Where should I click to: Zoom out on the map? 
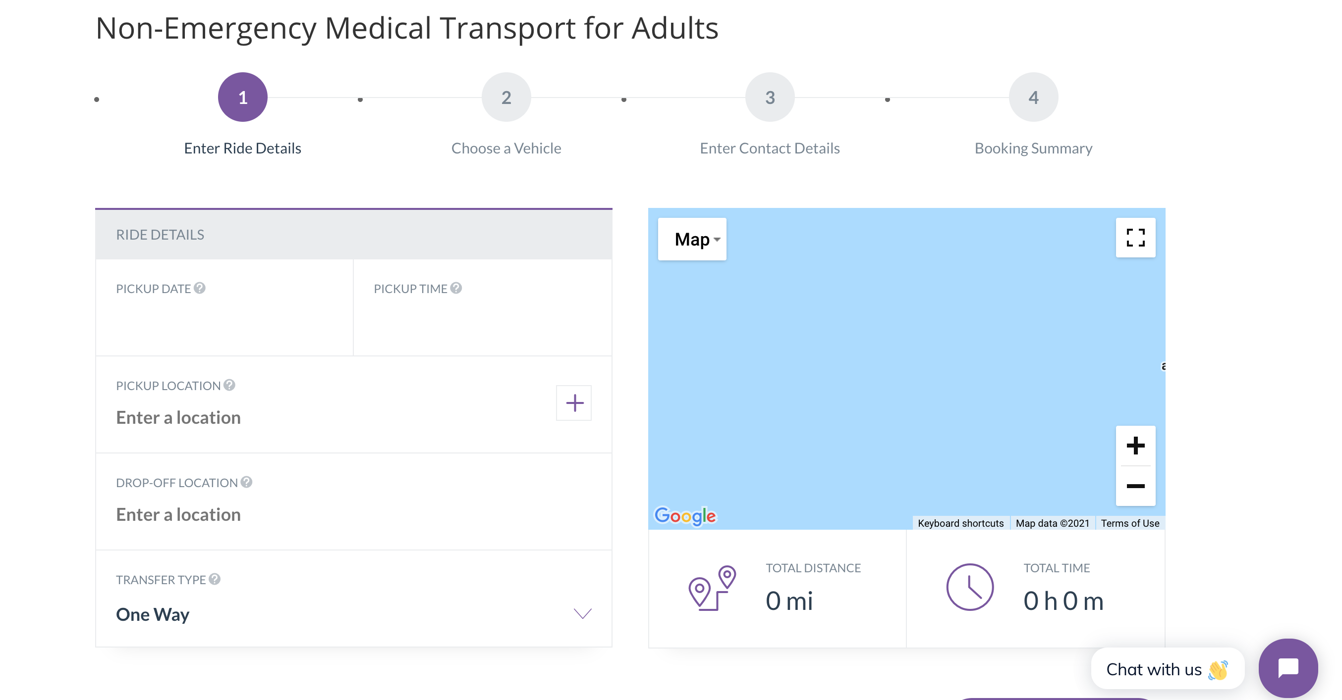1135,486
